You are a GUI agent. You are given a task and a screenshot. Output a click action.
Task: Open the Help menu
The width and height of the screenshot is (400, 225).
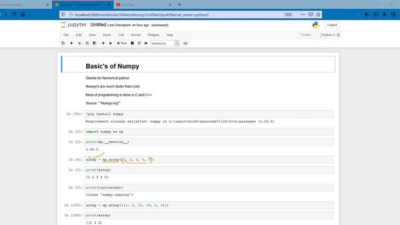pyautogui.click(x=169, y=35)
